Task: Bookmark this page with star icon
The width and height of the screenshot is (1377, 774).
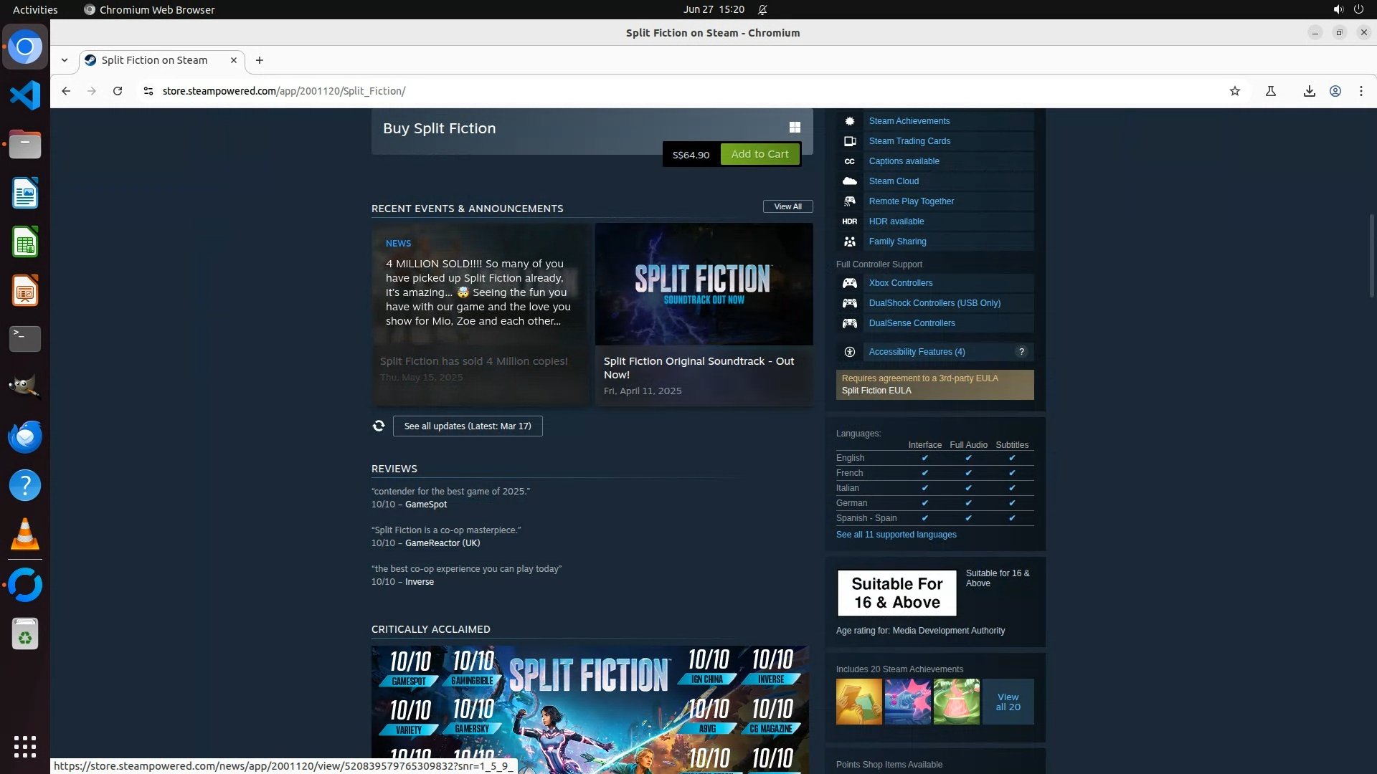Action: 1234,91
